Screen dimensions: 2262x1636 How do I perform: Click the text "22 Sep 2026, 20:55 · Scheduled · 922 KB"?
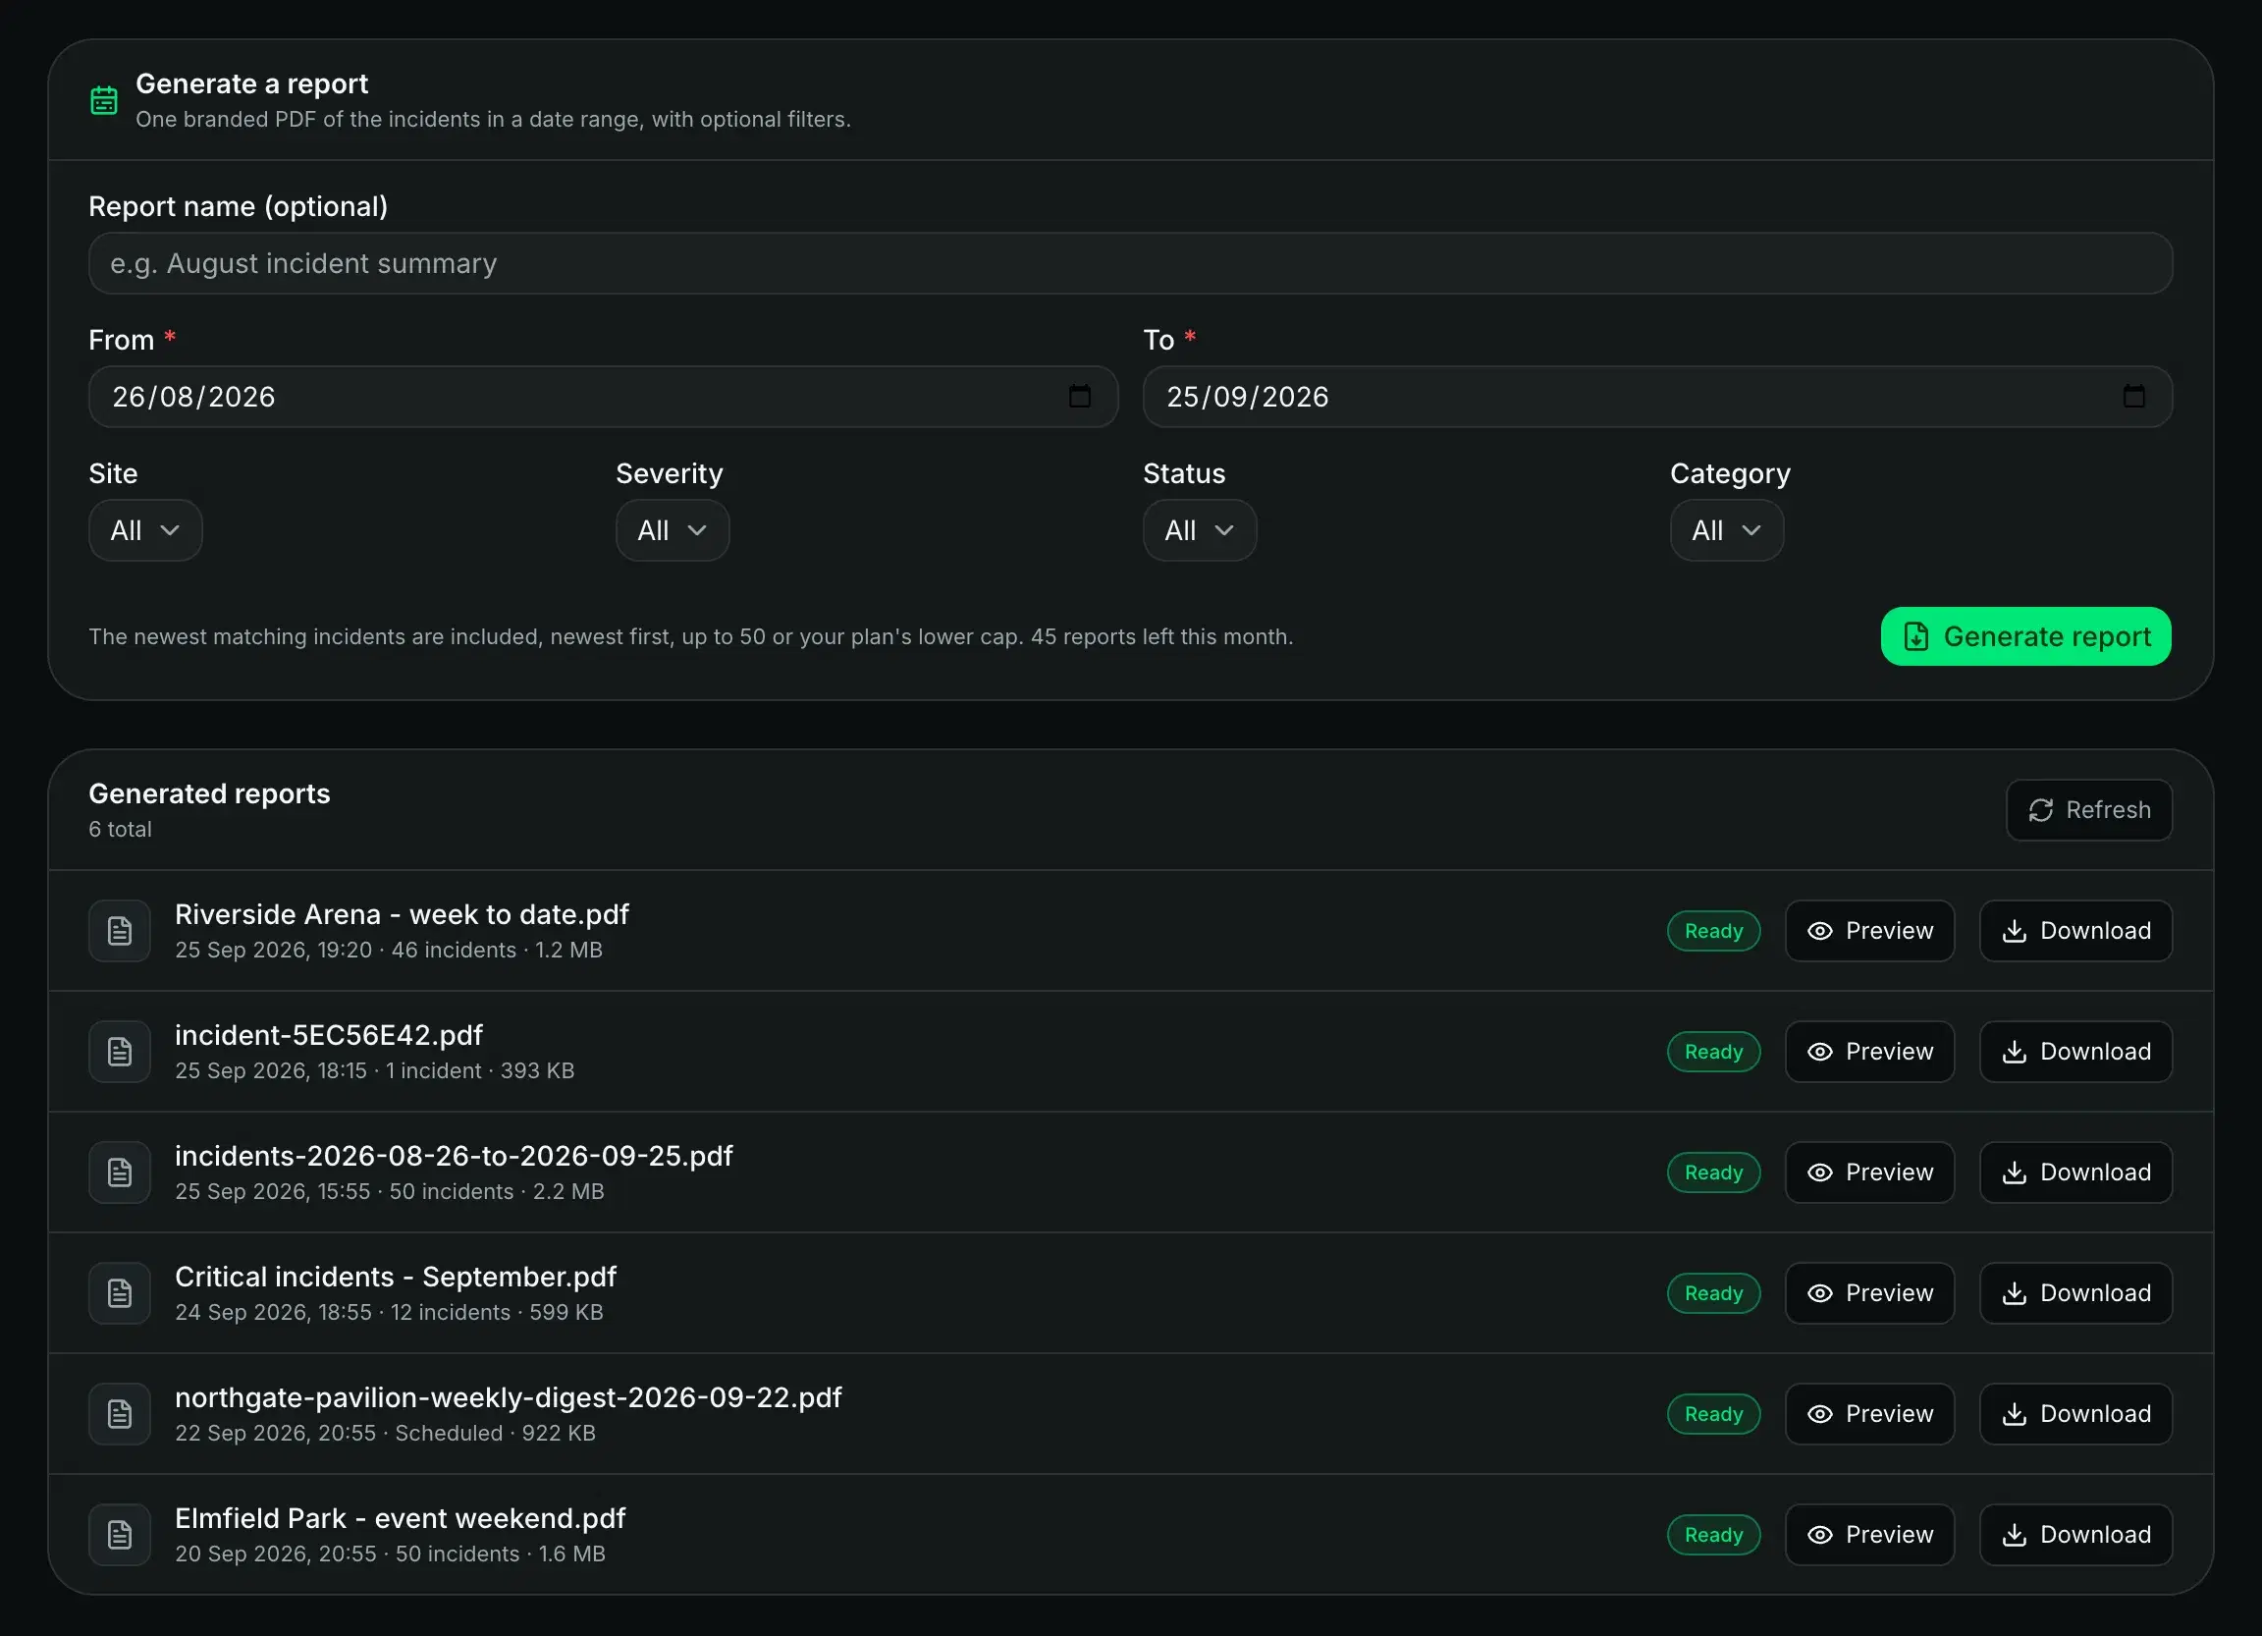point(385,1434)
